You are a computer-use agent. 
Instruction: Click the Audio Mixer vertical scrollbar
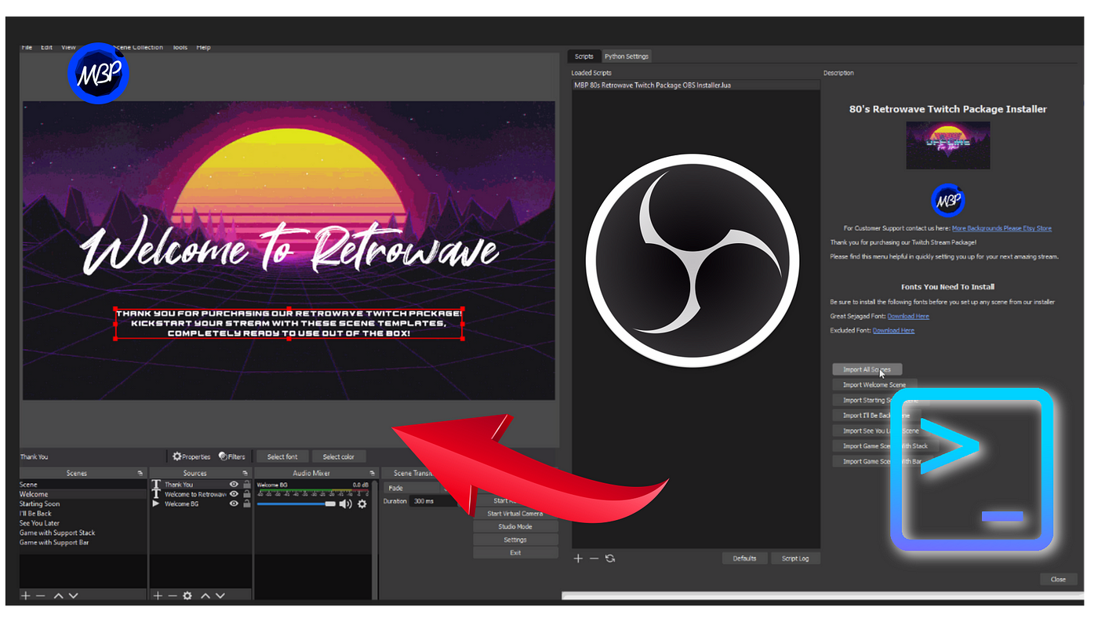coord(374,540)
